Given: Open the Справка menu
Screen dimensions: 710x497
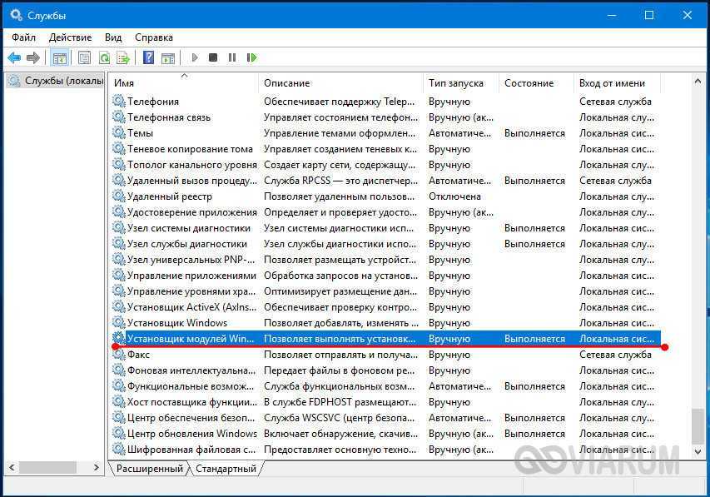Looking at the screenshot, I should [x=153, y=37].
